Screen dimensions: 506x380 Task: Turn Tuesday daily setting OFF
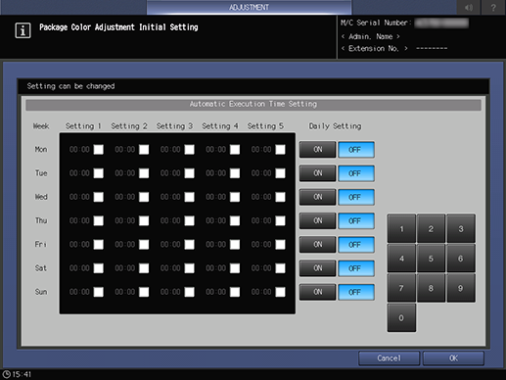click(x=356, y=173)
